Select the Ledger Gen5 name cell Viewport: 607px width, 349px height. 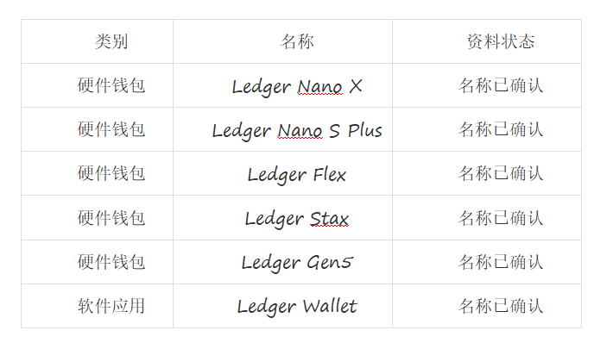tap(282, 262)
